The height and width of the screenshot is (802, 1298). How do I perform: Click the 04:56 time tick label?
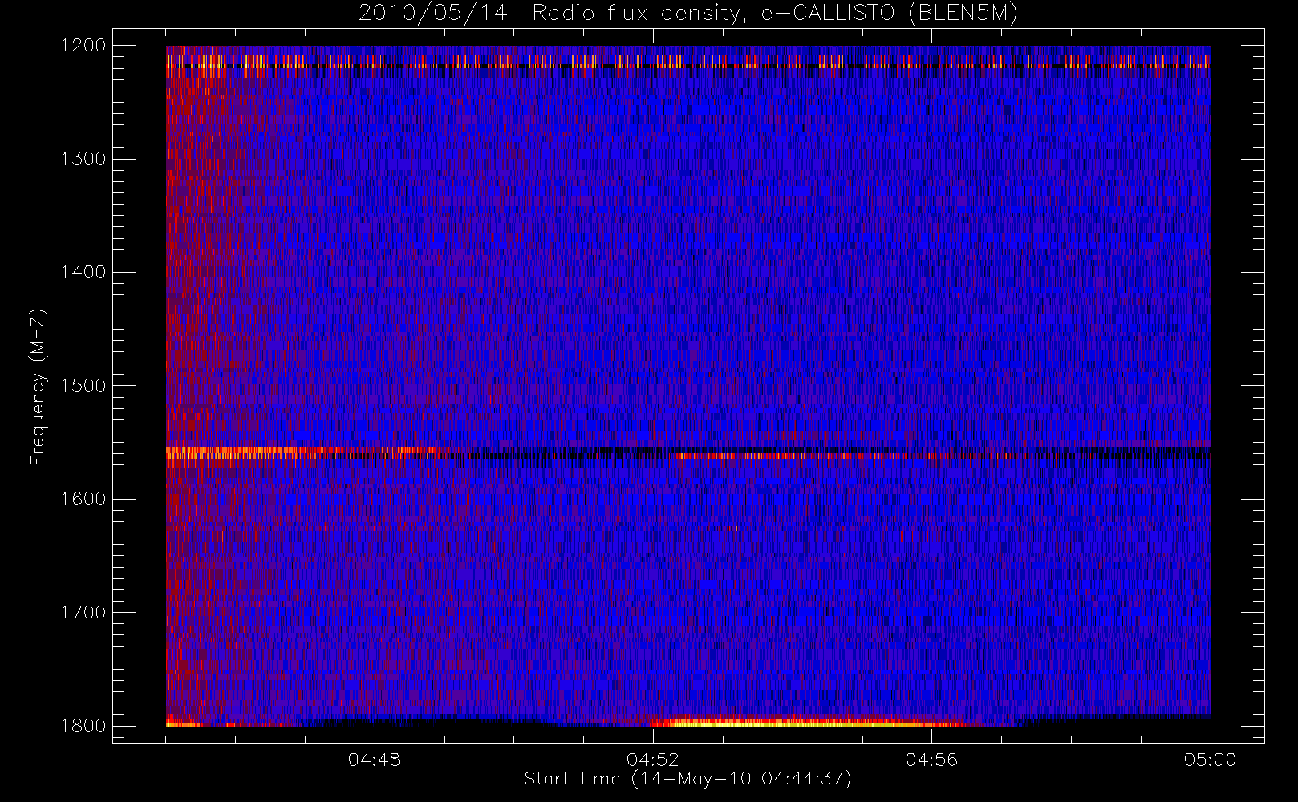pyautogui.click(x=931, y=759)
